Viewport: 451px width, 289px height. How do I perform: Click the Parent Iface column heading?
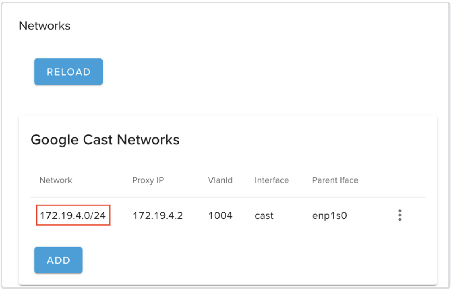pos(335,180)
